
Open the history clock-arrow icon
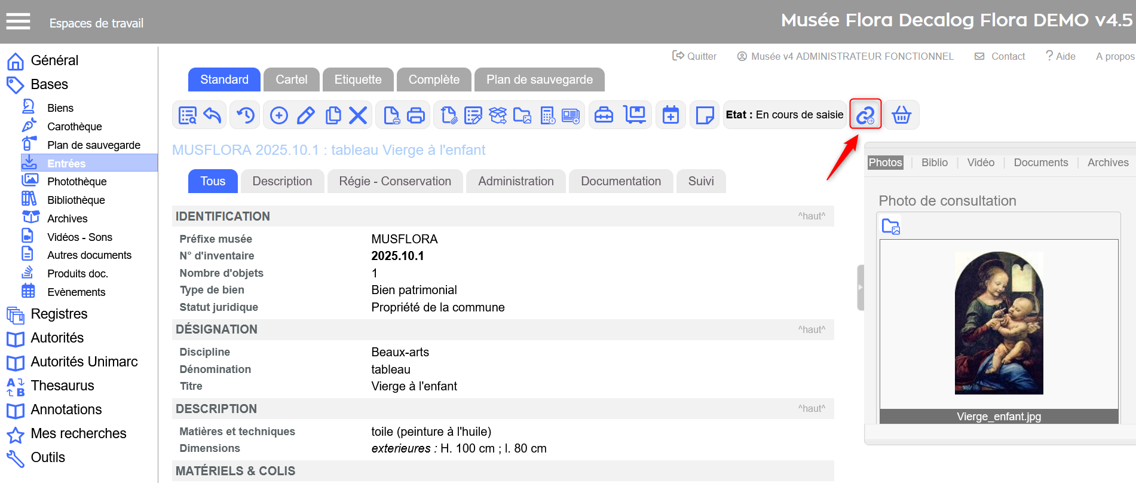(246, 115)
